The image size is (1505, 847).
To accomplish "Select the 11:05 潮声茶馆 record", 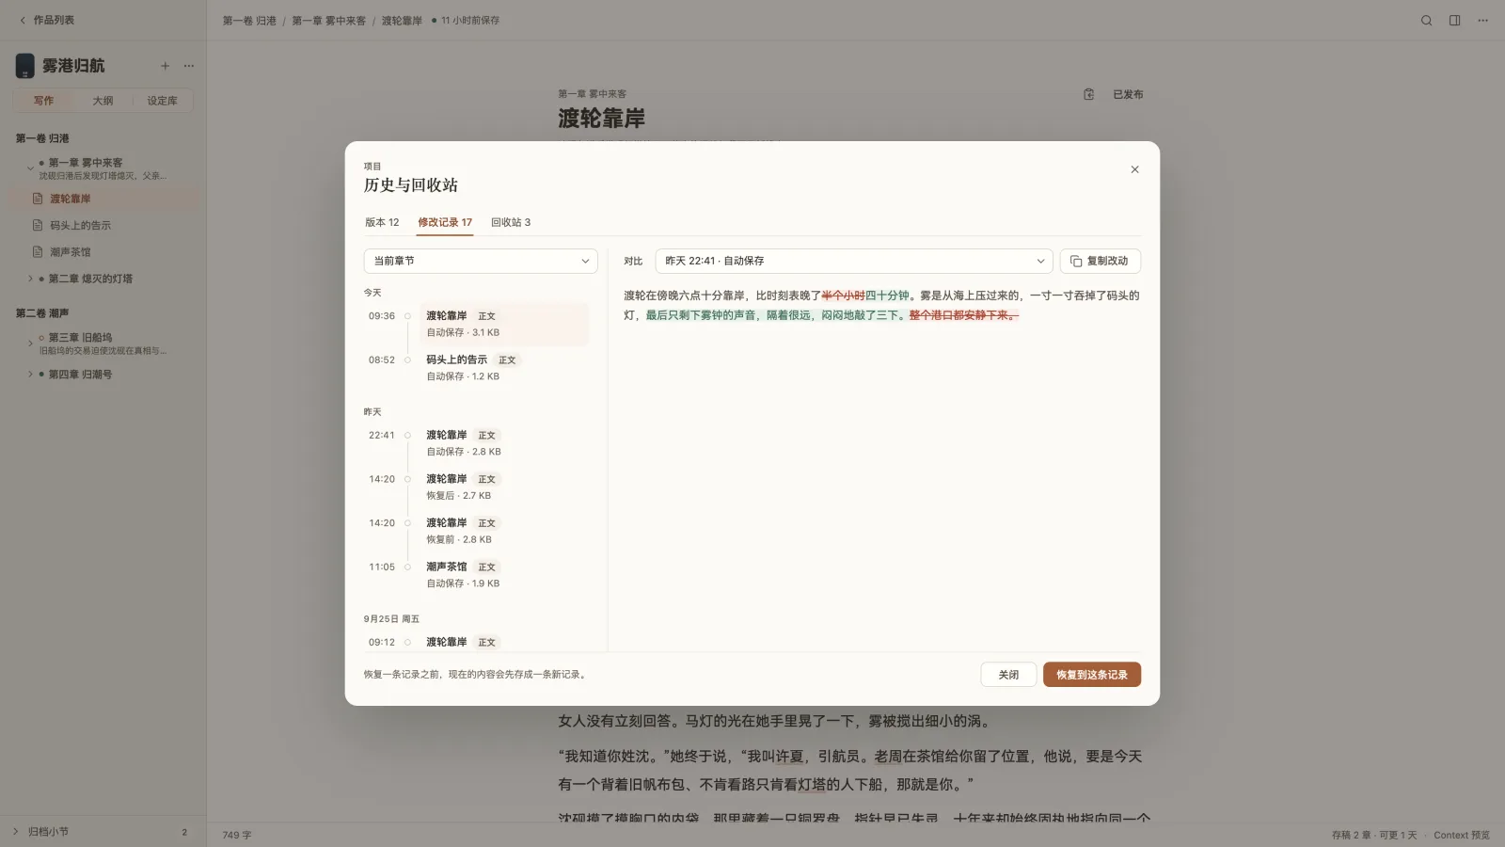I will point(503,575).
